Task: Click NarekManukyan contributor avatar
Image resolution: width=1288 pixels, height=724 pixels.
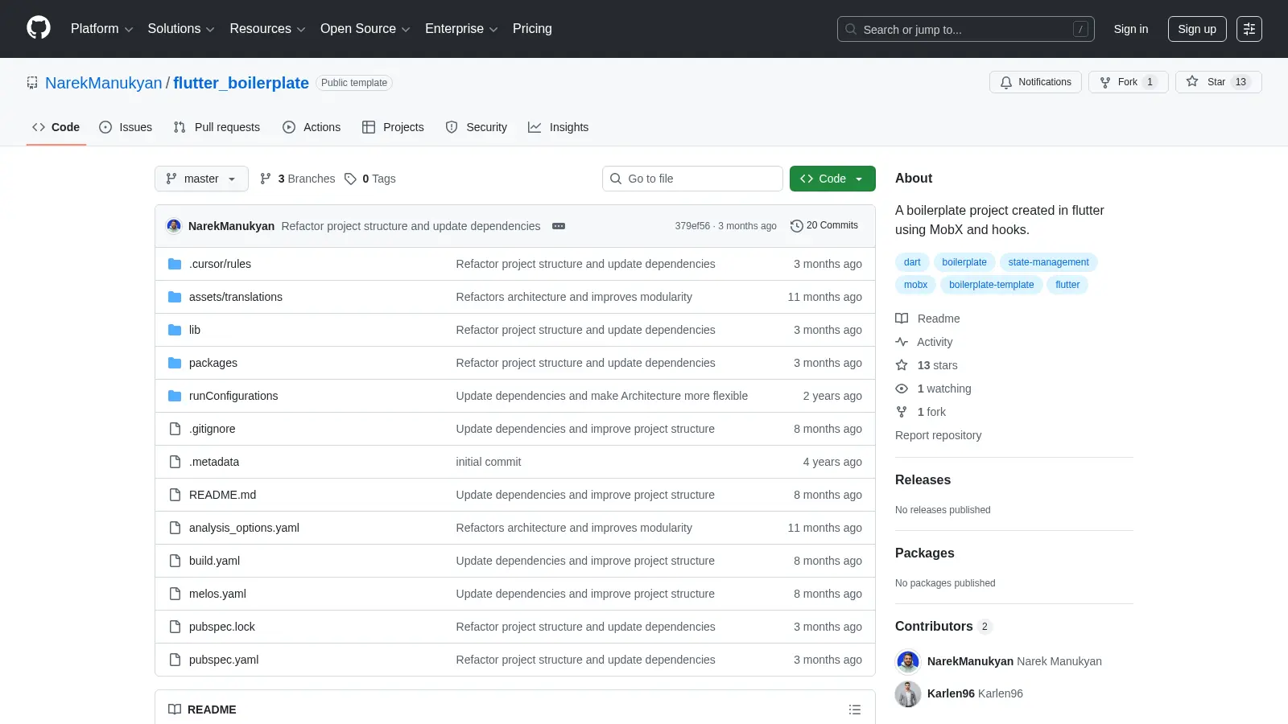Action: point(908,661)
